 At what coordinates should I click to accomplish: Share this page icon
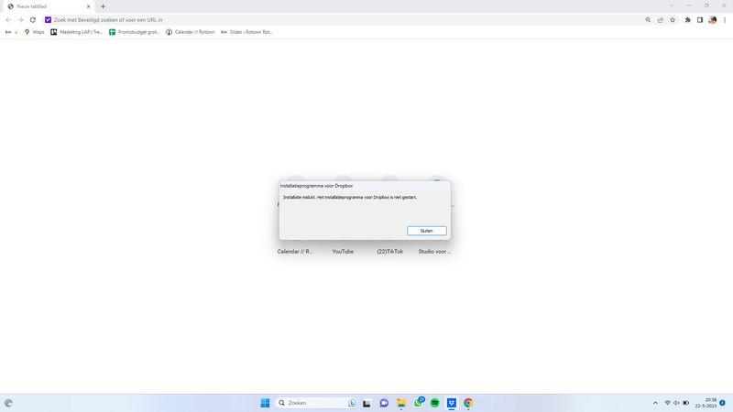[x=660, y=20]
